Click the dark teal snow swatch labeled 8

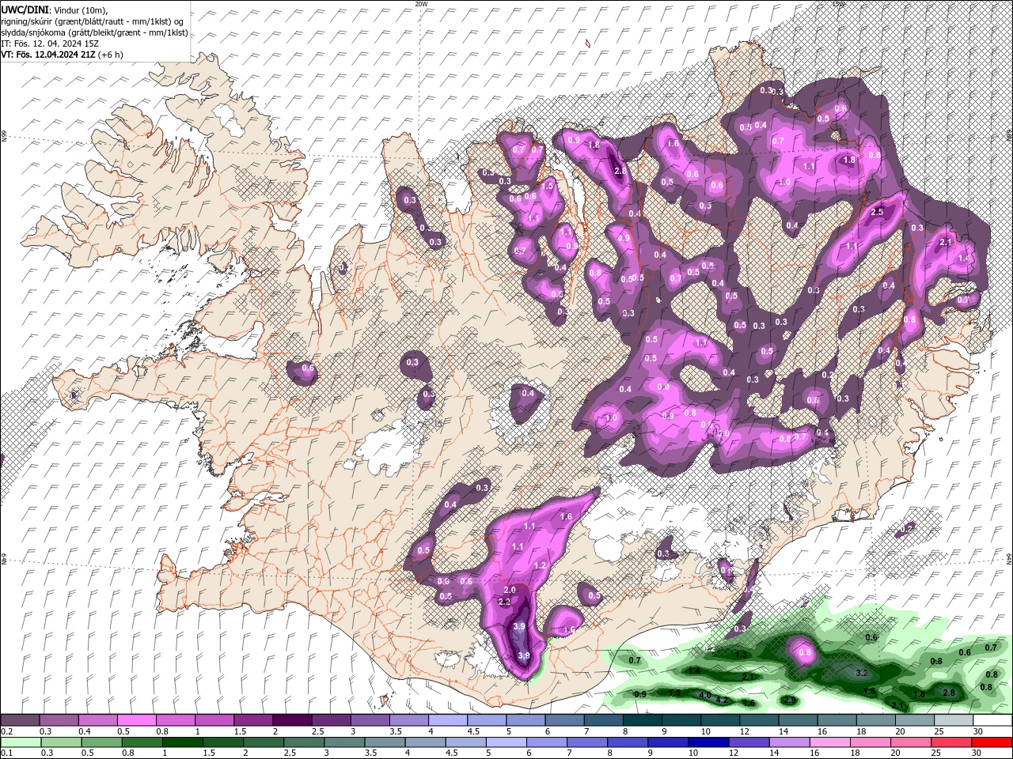(641, 720)
